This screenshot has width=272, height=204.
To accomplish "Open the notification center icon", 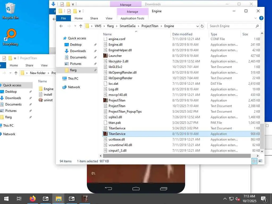I will pyautogui.click(x=263, y=199).
